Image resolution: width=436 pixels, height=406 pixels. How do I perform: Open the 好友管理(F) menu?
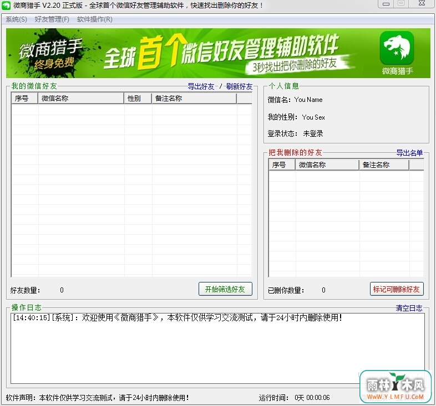52,19
